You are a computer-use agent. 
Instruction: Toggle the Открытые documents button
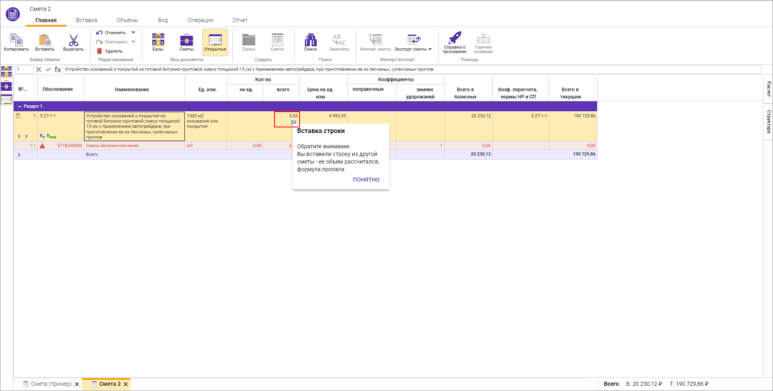coord(215,42)
